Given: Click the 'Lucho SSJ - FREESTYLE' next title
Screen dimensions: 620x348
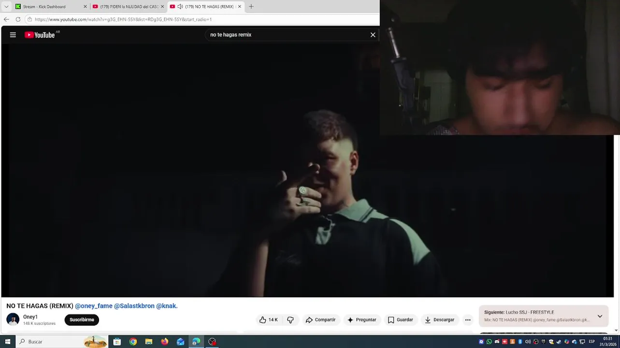Looking at the screenshot, I should click(x=530, y=312).
